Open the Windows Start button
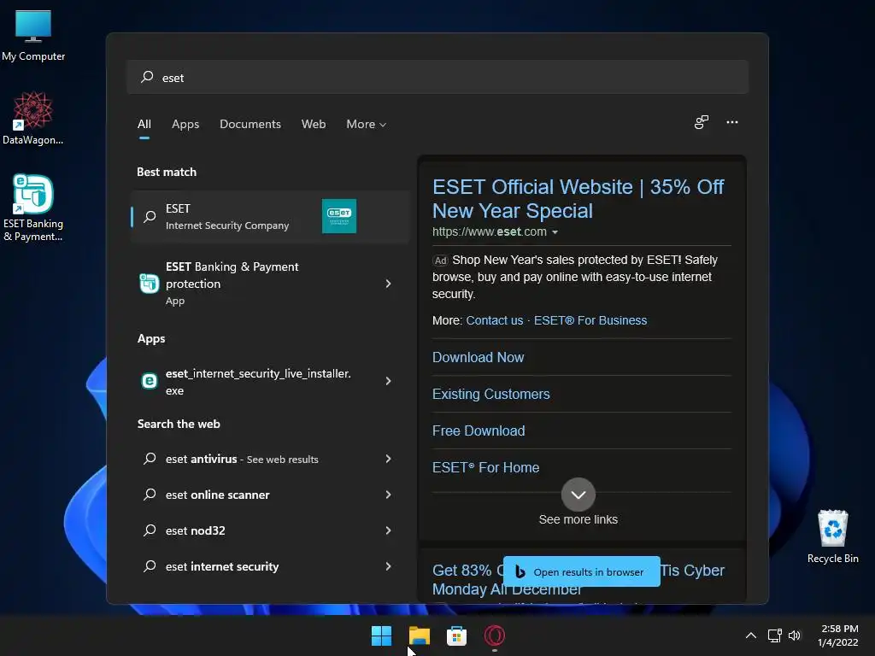Screen dimensions: 875x656 point(382,635)
